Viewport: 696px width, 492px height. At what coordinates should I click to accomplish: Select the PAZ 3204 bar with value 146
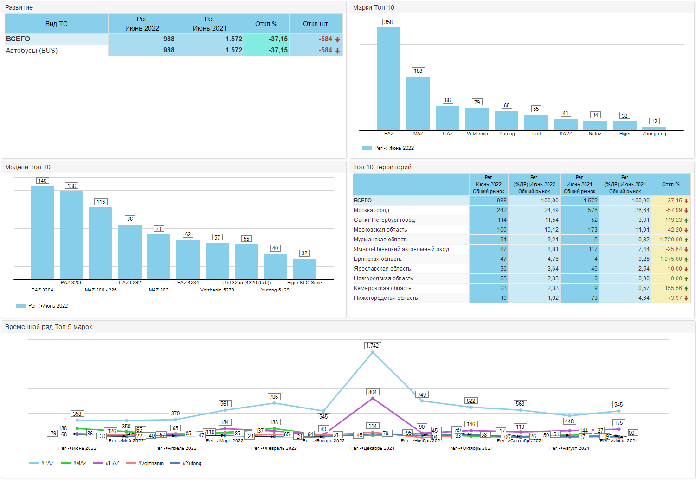[x=42, y=233]
